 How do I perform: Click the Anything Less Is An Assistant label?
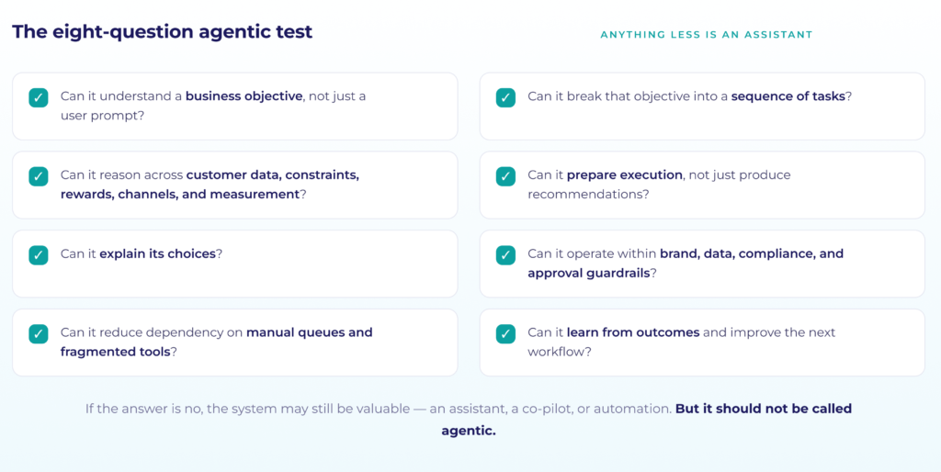707,35
